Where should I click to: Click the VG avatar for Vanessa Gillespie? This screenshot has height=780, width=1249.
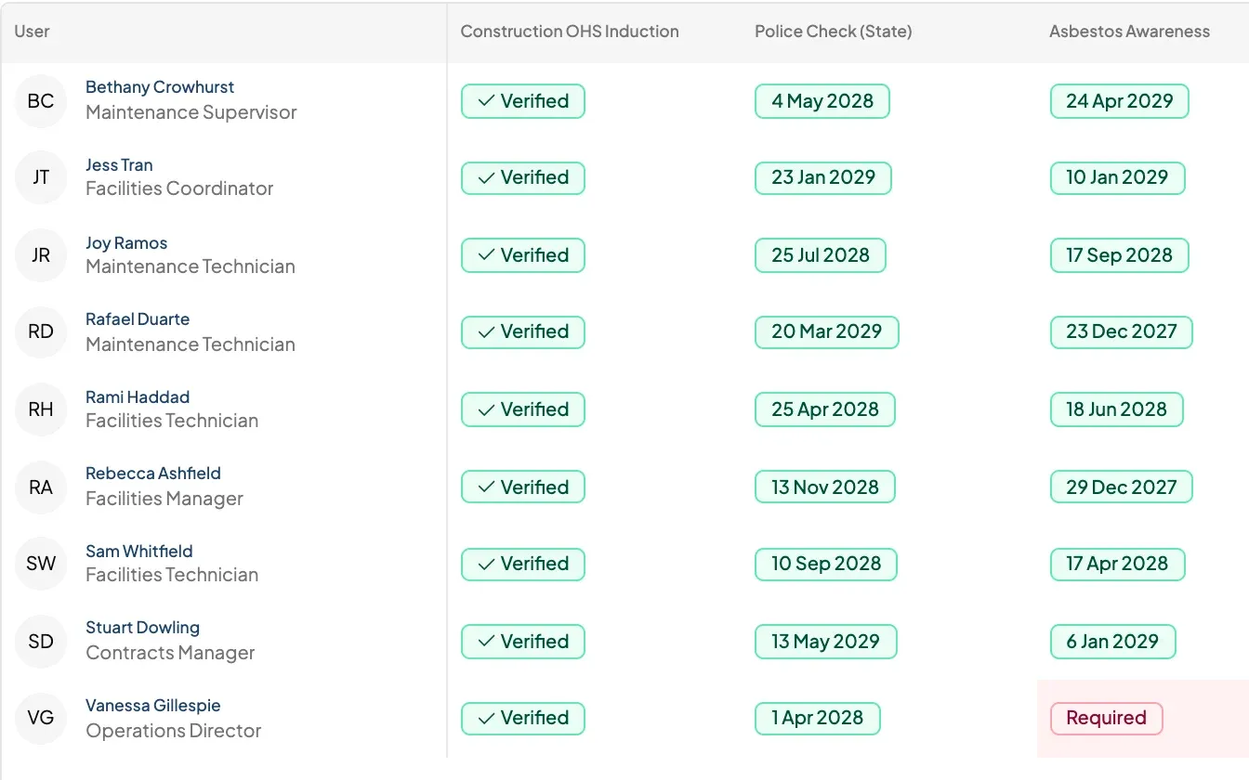point(41,718)
